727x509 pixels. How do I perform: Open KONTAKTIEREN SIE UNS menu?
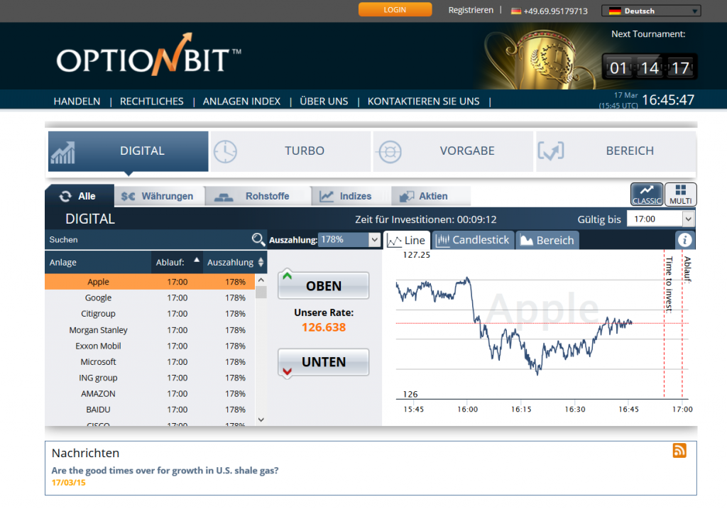coord(423,102)
